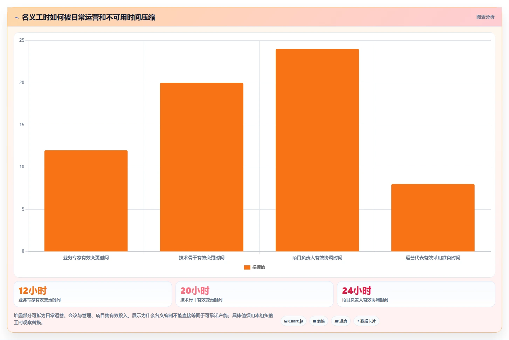
Task: Click the y-axis value 5
Action: point(23,209)
